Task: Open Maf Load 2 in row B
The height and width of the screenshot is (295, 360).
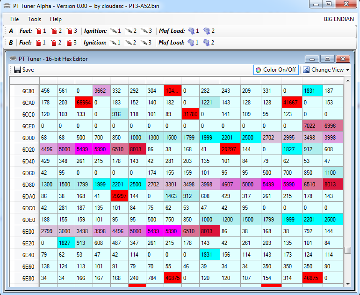Action: pyautogui.click(x=209, y=43)
